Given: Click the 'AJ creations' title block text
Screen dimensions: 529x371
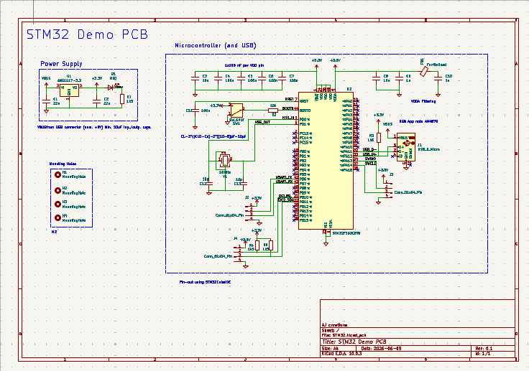Looking at the screenshot, I should click(334, 325).
